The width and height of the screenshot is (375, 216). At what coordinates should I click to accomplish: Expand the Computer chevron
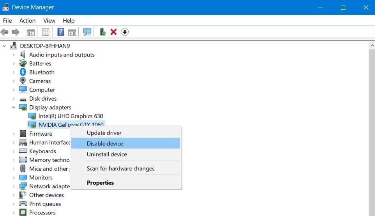[14, 90]
